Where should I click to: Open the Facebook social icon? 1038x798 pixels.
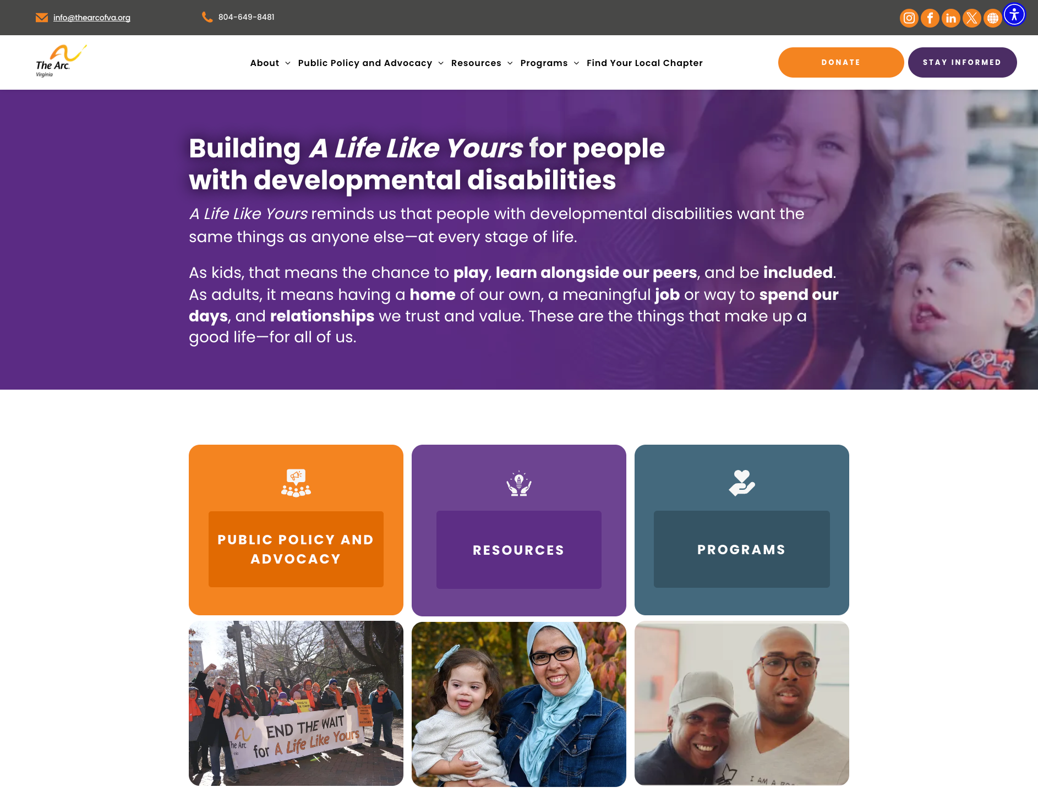(x=930, y=18)
